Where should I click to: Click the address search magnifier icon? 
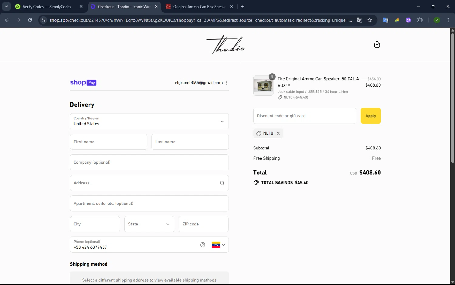[222, 183]
